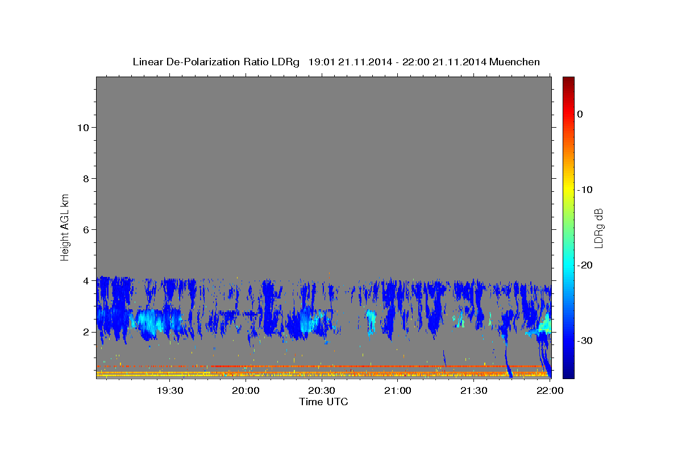Click the height label 10
Image resolution: width=682 pixels, height=454 pixels.
tap(82, 127)
